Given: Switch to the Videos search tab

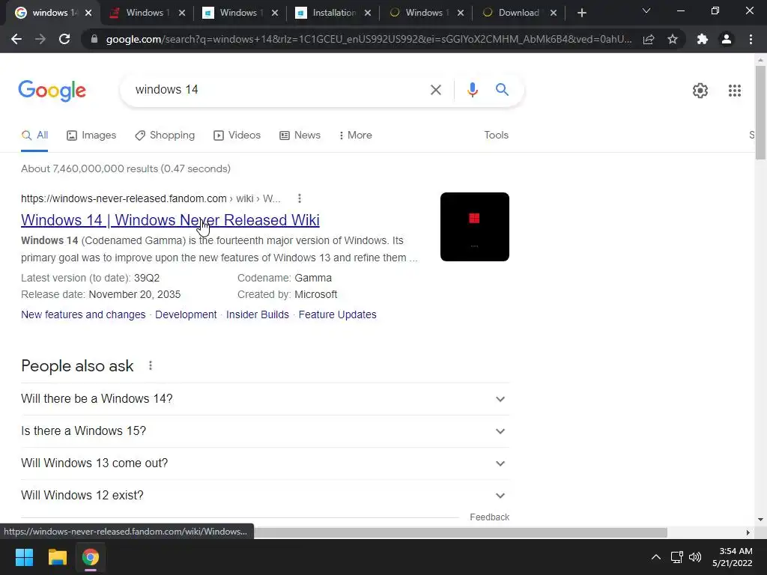Looking at the screenshot, I should (x=237, y=135).
